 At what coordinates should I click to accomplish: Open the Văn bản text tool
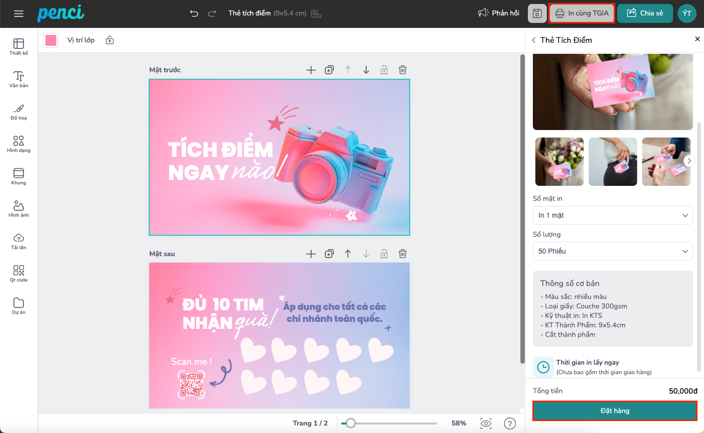coord(18,79)
